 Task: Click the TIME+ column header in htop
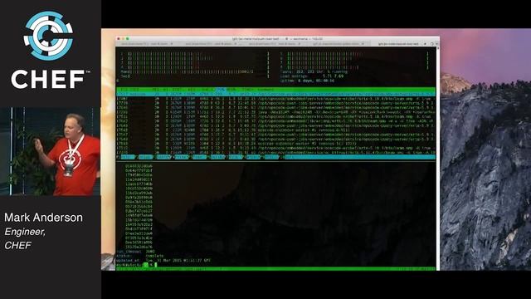(x=247, y=90)
